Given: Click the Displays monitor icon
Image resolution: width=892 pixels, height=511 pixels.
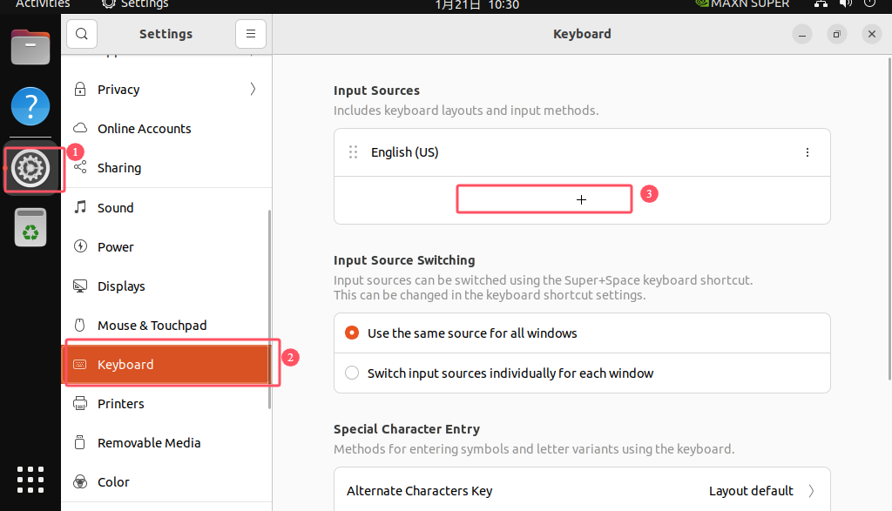Looking at the screenshot, I should pos(80,286).
